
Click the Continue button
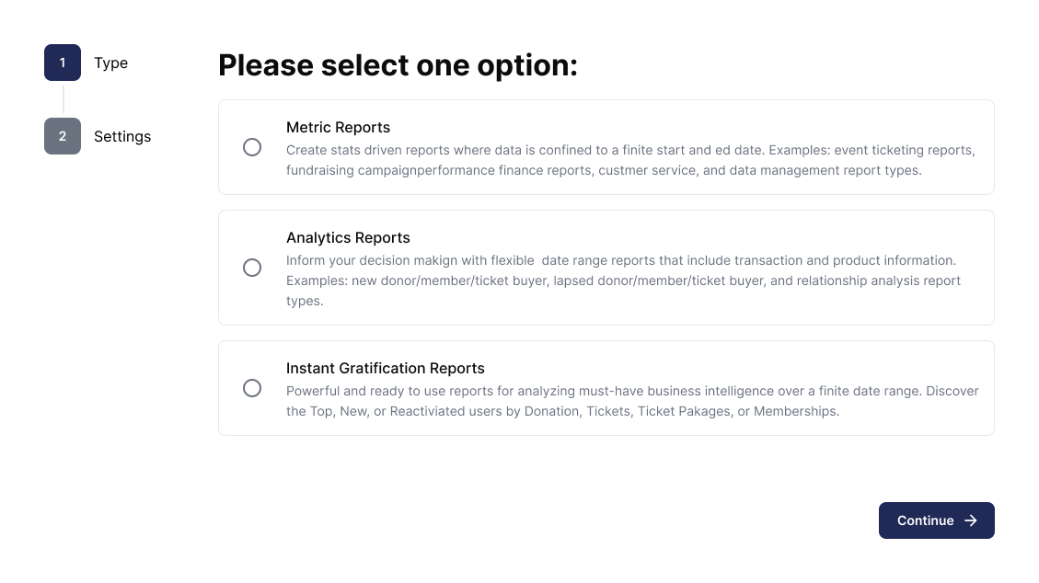(x=936, y=520)
